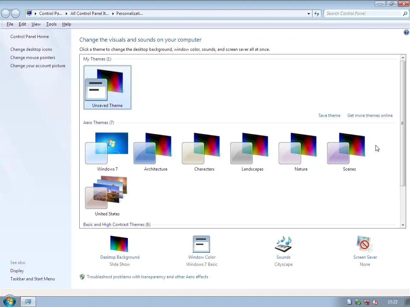
Task: Click the Windows 7 Basic color label
Action: [201, 264]
